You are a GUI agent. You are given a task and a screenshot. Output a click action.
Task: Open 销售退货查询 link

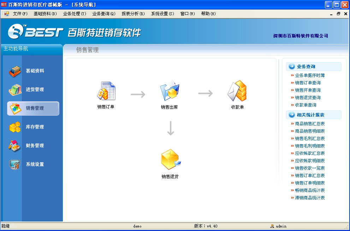tap(308, 97)
